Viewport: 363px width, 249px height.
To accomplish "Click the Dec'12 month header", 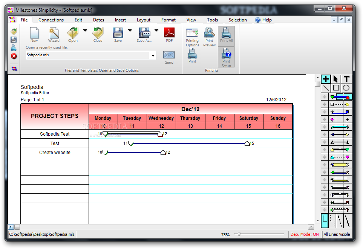I will [x=190, y=109].
